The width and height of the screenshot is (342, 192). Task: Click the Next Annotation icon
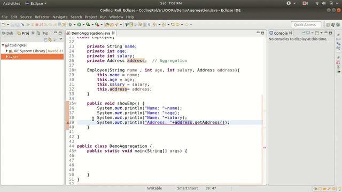155,25
